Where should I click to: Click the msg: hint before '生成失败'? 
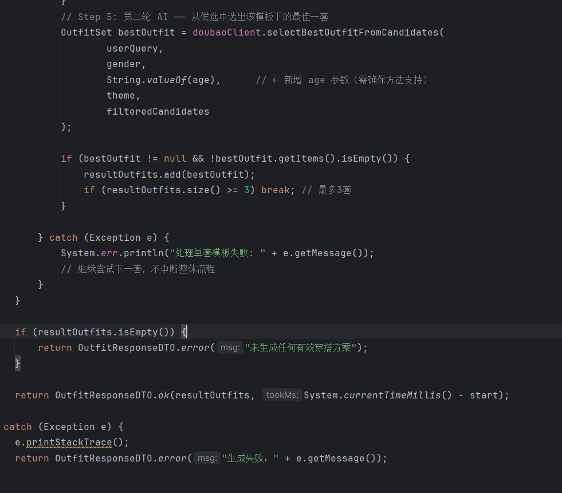pyautogui.click(x=207, y=458)
